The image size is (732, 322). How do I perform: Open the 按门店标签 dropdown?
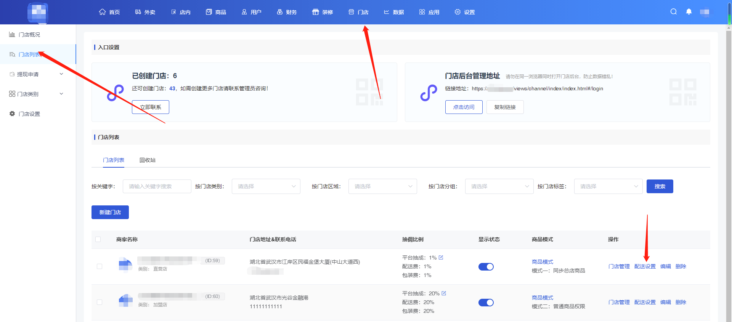click(x=608, y=186)
